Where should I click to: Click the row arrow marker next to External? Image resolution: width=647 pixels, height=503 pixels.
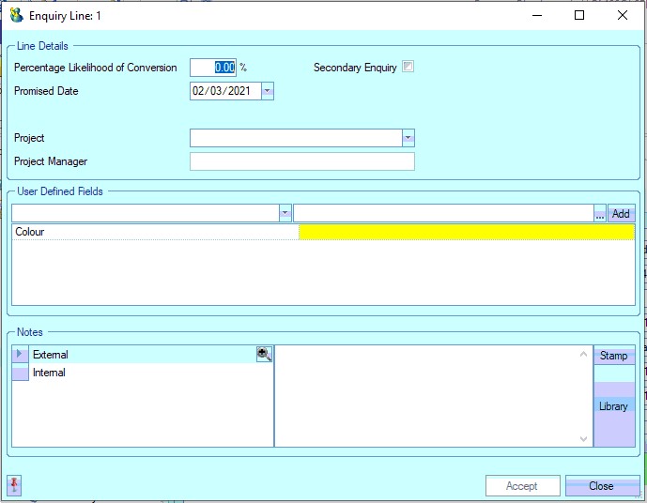pos(21,354)
